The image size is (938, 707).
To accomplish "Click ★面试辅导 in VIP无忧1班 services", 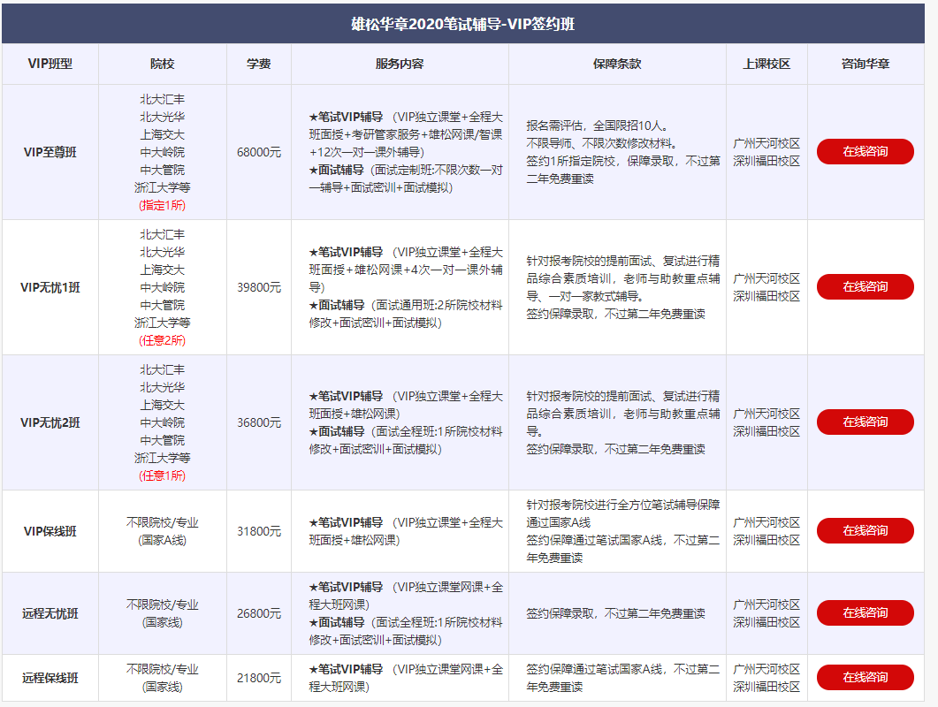I will [x=337, y=305].
